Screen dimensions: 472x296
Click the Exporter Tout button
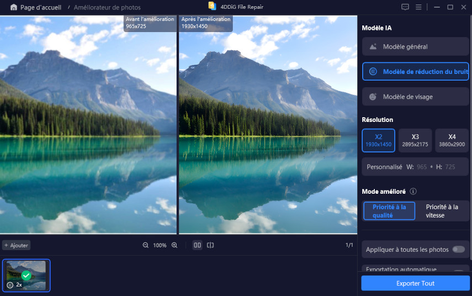[415, 283]
